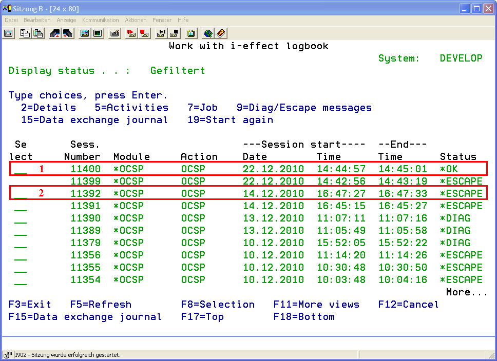The width and height of the screenshot is (497, 361).
Task: Open the Fenster menu
Action: click(162, 20)
